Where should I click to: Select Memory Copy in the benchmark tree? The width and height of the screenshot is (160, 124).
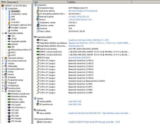point(17,99)
